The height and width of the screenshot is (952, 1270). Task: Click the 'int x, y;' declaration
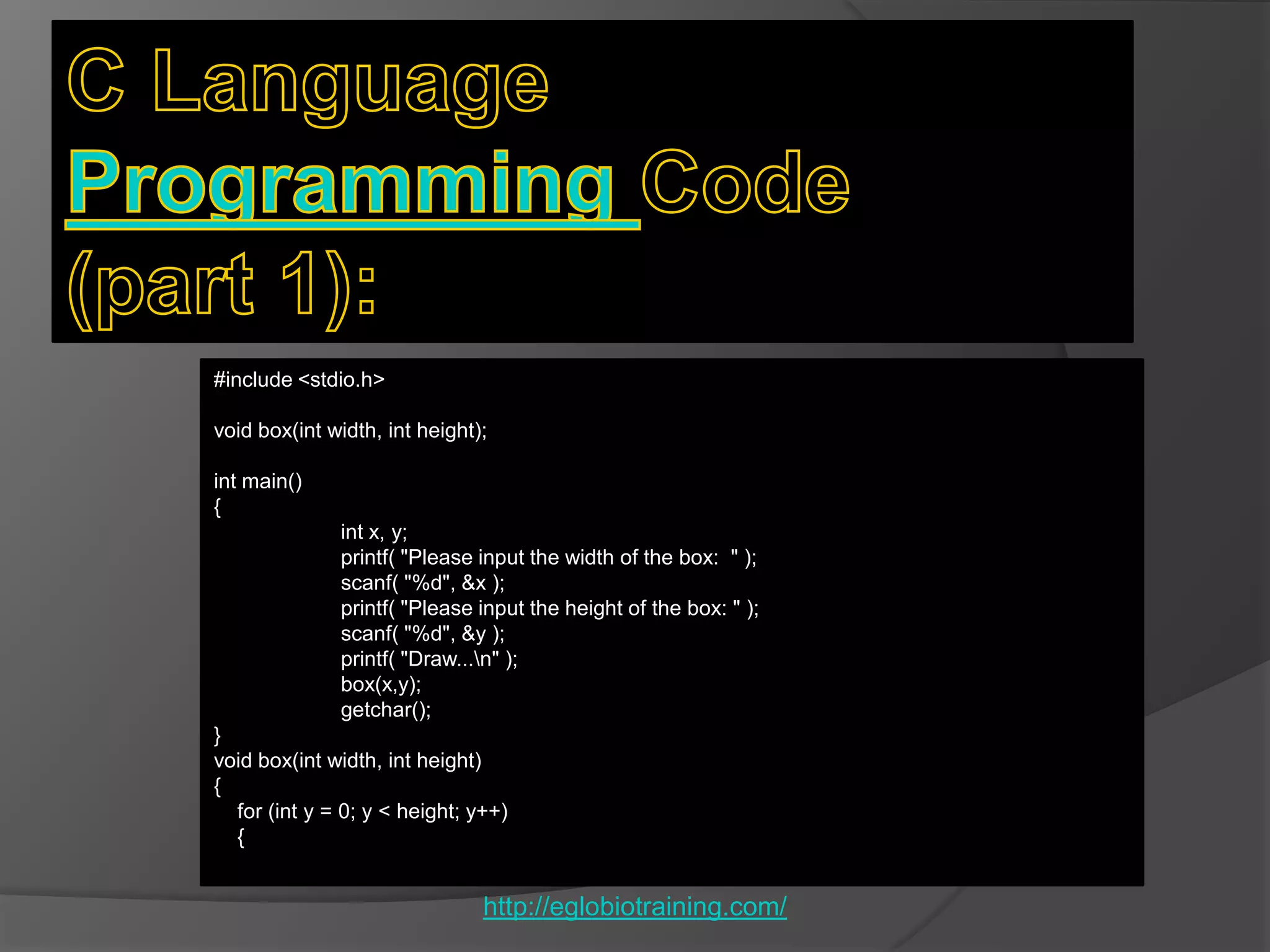click(x=374, y=532)
